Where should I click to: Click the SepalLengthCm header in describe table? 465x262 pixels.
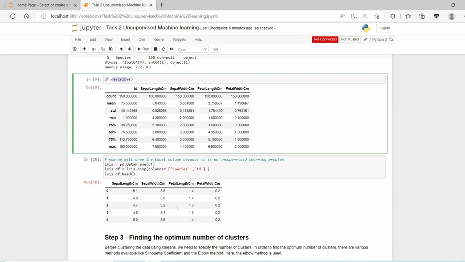tap(154, 89)
